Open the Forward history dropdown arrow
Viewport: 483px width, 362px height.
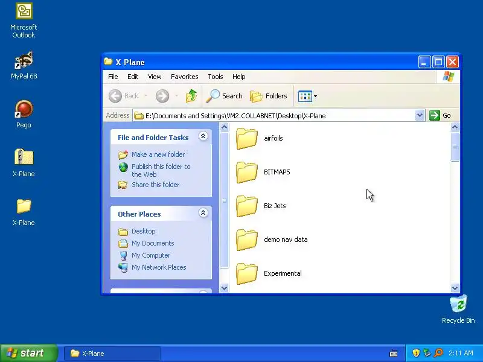point(176,96)
